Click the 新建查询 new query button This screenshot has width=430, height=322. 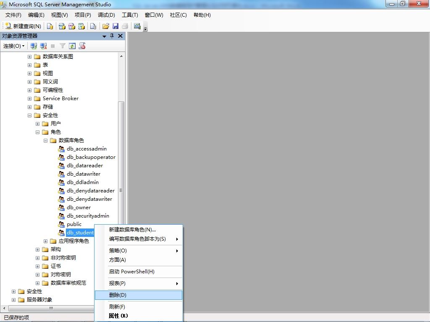click(x=24, y=26)
